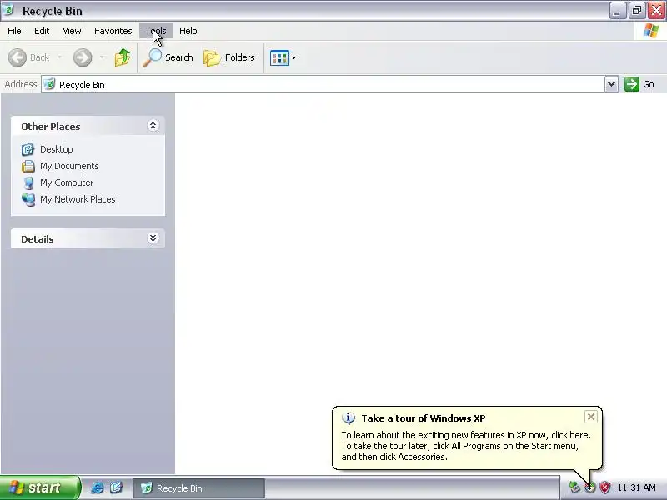Image resolution: width=667 pixels, height=500 pixels.
Task: Click the Windows flag logo in the menu bar
Action: (x=651, y=31)
